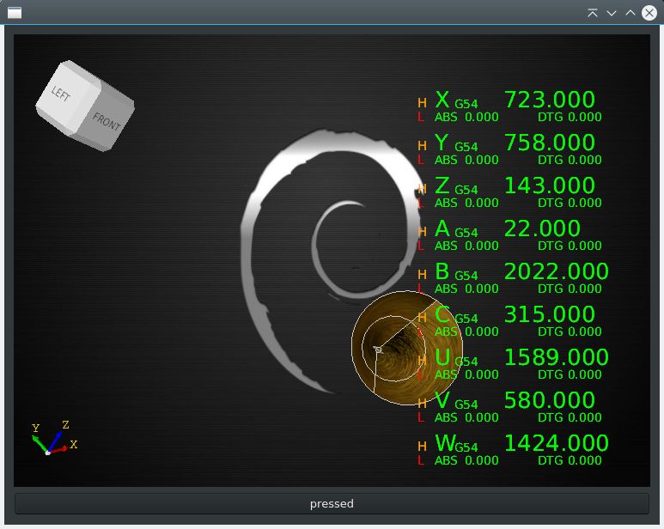Image resolution: width=664 pixels, height=529 pixels.
Task: Click the red L indicator on the X row
Action: click(x=421, y=118)
